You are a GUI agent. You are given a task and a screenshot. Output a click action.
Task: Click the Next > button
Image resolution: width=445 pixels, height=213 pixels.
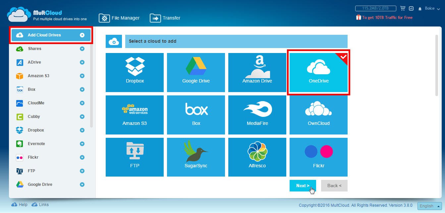tap(303, 186)
